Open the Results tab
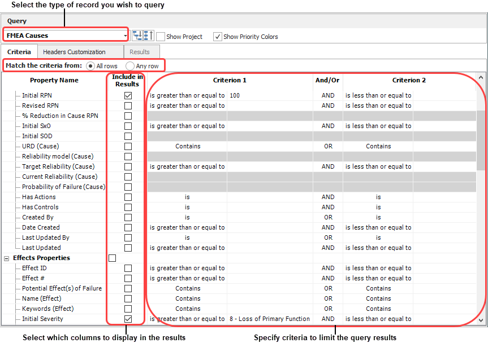Viewport: 488px width, 343px height. (x=140, y=52)
